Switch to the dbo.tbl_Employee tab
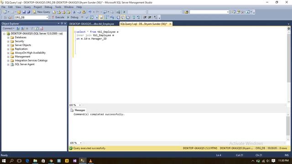 click(92, 24)
